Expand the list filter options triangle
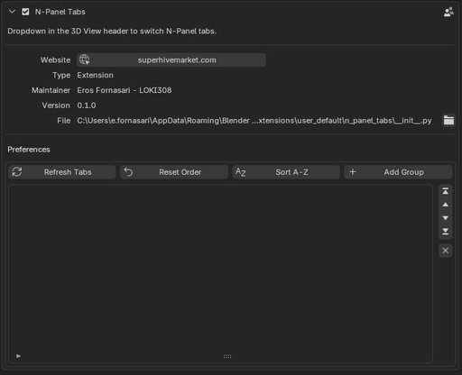Image resolution: width=462 pixels, height=375 pixels. click(x=18, y=356)
